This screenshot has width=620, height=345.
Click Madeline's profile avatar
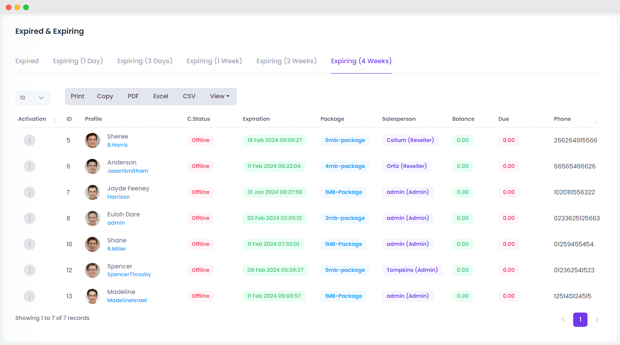[92, 296]
